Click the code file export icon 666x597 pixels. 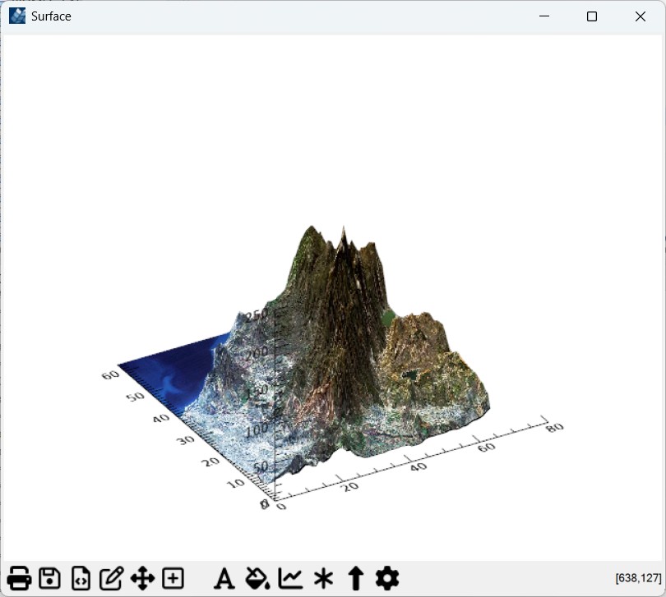point(80,578)
